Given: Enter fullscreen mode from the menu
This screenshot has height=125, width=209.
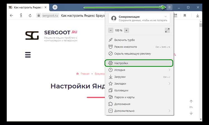Looking at the screenshot, I should [167, 30].
